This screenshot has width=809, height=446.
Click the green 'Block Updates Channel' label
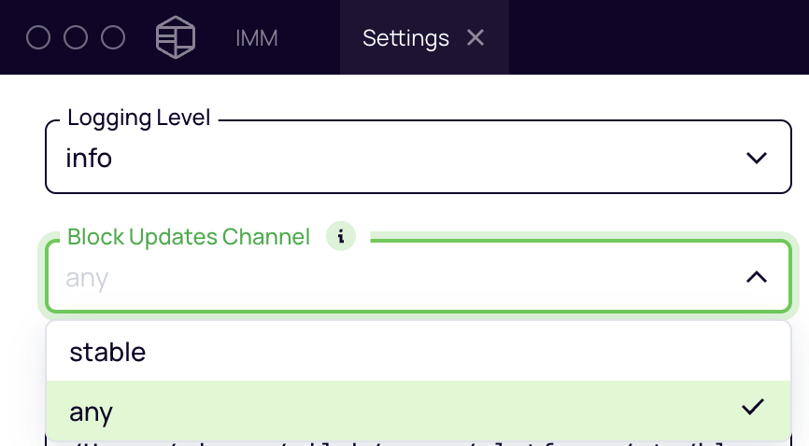pos(189,237)
